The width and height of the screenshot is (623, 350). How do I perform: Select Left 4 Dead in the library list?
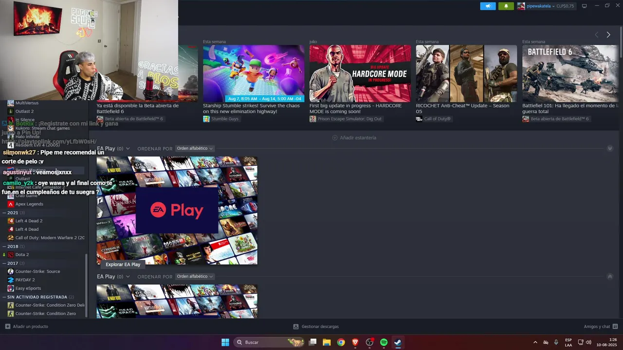(x=27, y=229)
